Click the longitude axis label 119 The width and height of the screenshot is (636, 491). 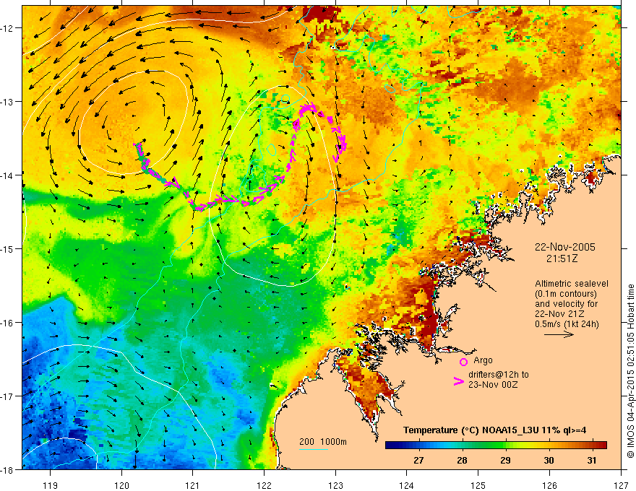pyautogui.click(x=50, y=485)
